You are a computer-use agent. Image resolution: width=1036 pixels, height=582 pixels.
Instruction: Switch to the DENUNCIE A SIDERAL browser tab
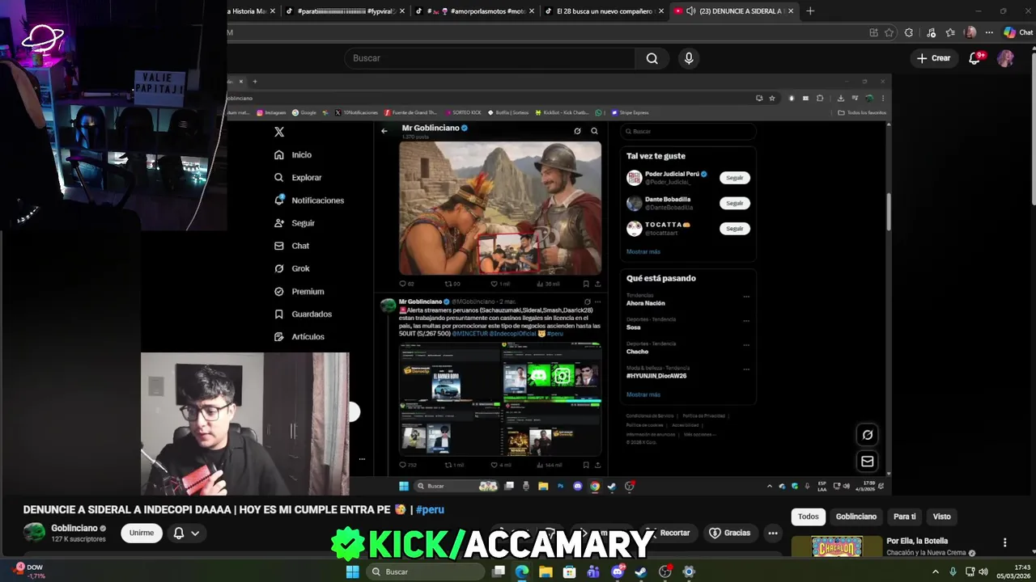point(734,11)
